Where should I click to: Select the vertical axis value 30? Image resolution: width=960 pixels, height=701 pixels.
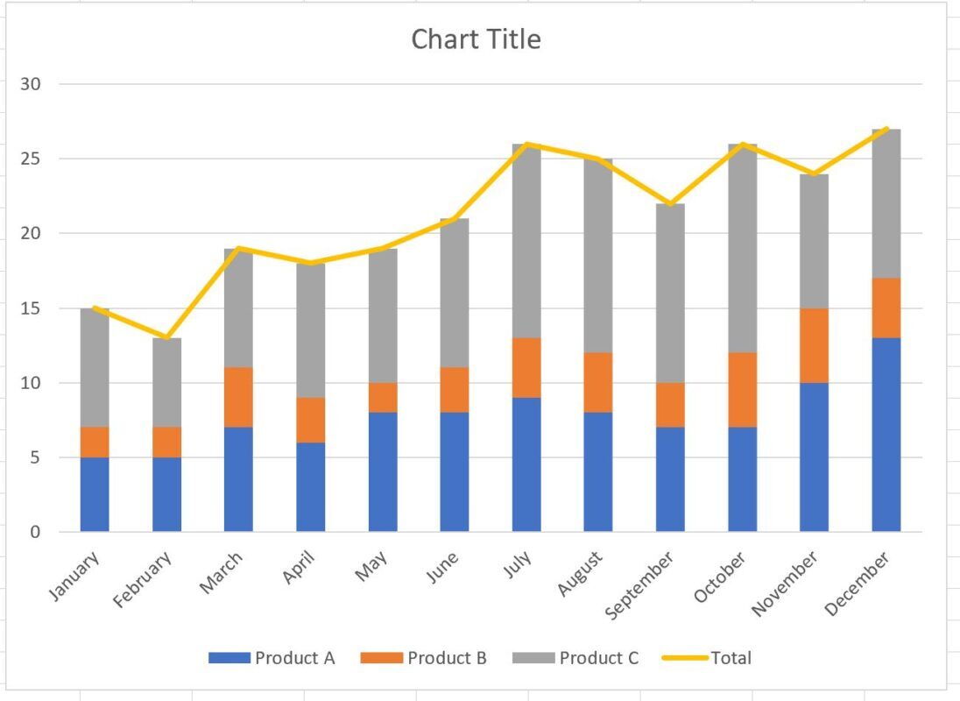[x=30, y=84]
